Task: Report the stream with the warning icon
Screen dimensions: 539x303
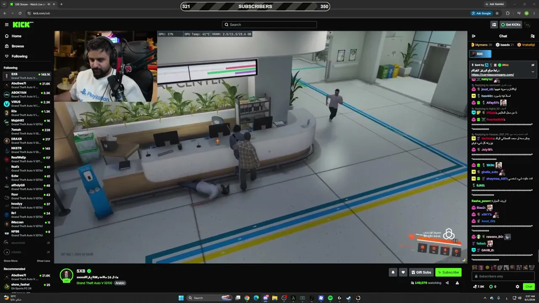Action: [457, 283]
